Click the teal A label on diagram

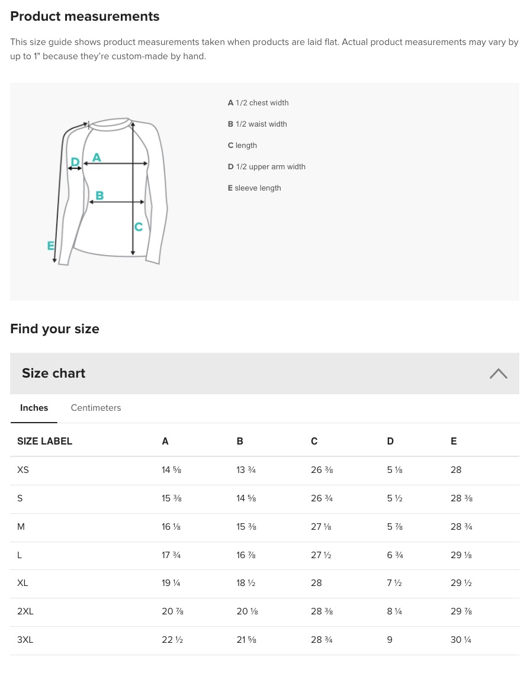point(97,157)
